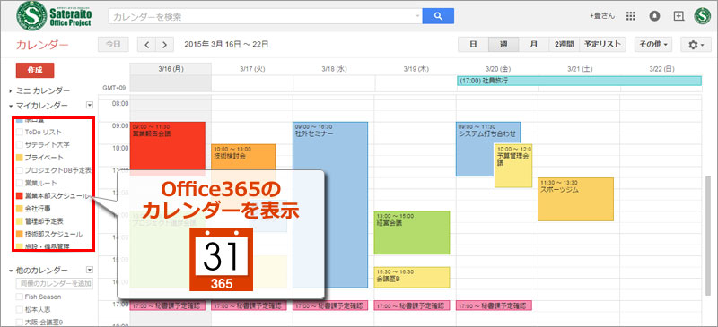The image size is (718, 327).
Task: Click the 会社行事 calendar color swatch
Action: [x=19, y=208]
